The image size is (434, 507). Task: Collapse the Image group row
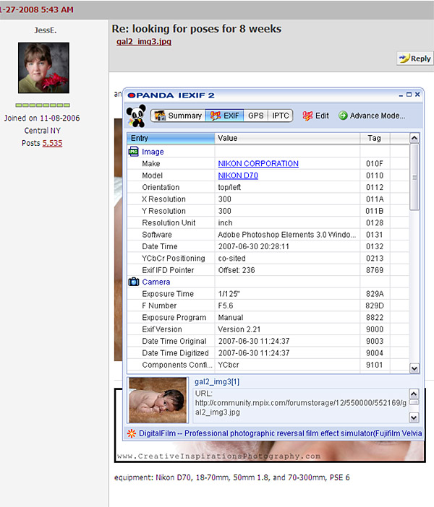pyautogui.click(x=268, y=152)
